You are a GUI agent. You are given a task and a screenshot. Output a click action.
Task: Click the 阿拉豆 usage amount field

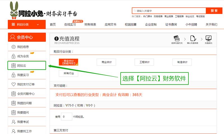pos(67,117)
